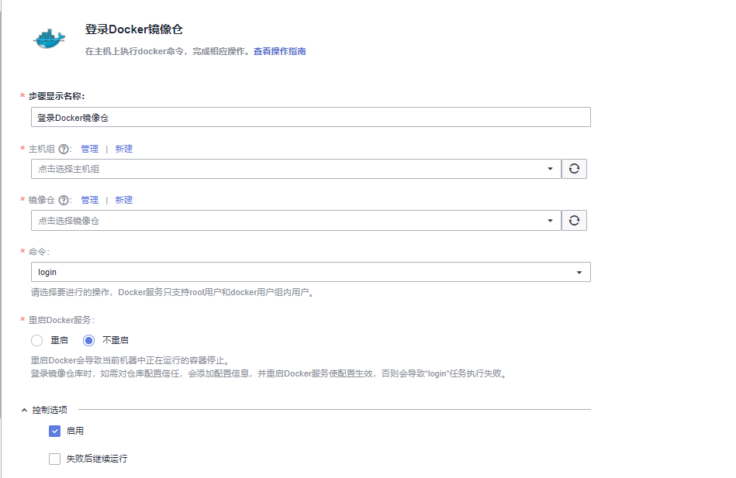This screenshot has width=736, height=478.
Task: Click the 登录Docker镜像仓 heading text
Action: pos(133,29)
